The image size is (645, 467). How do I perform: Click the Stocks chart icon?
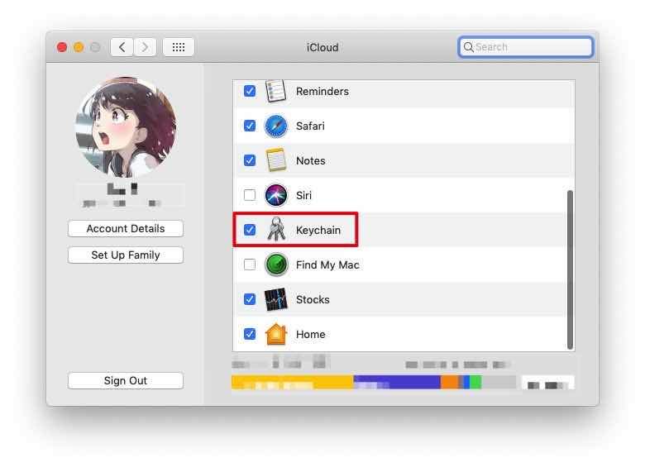(x=275, y=299)
